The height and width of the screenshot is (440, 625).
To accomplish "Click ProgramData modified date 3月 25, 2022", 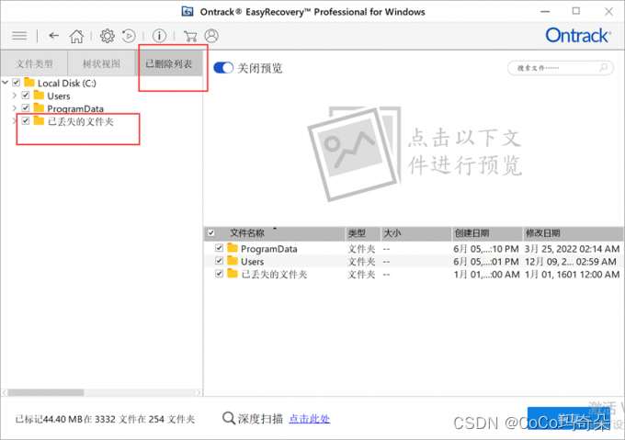I will (572, 249).
